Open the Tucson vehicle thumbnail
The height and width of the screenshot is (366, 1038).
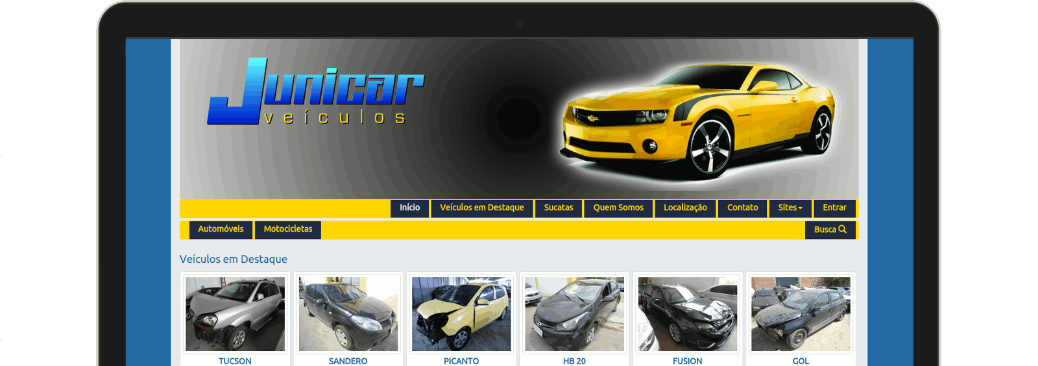235,314
